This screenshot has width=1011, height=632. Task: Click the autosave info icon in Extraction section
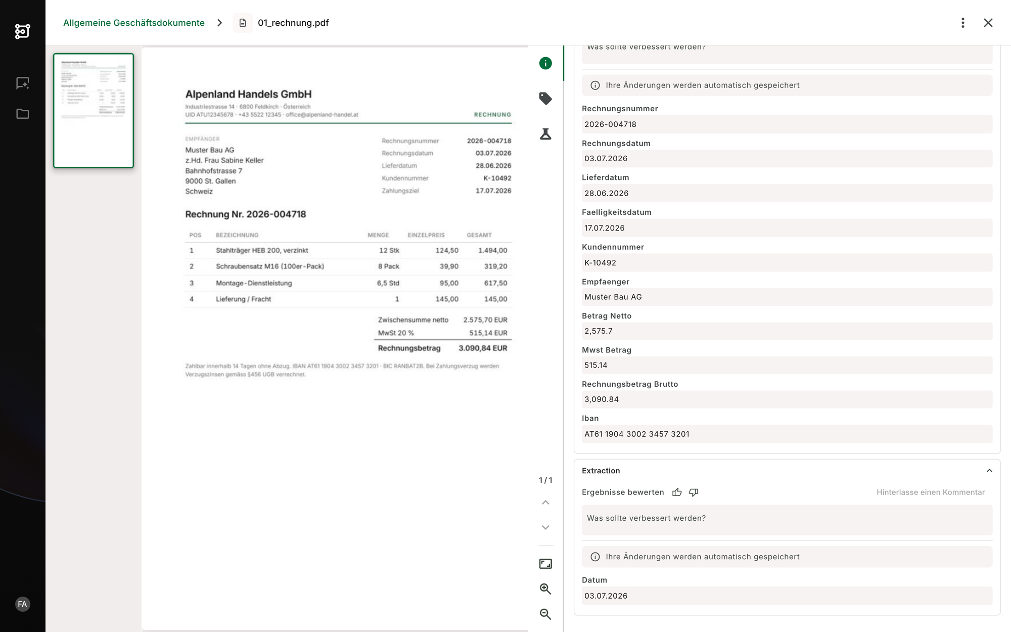click(x=595, y=557)
